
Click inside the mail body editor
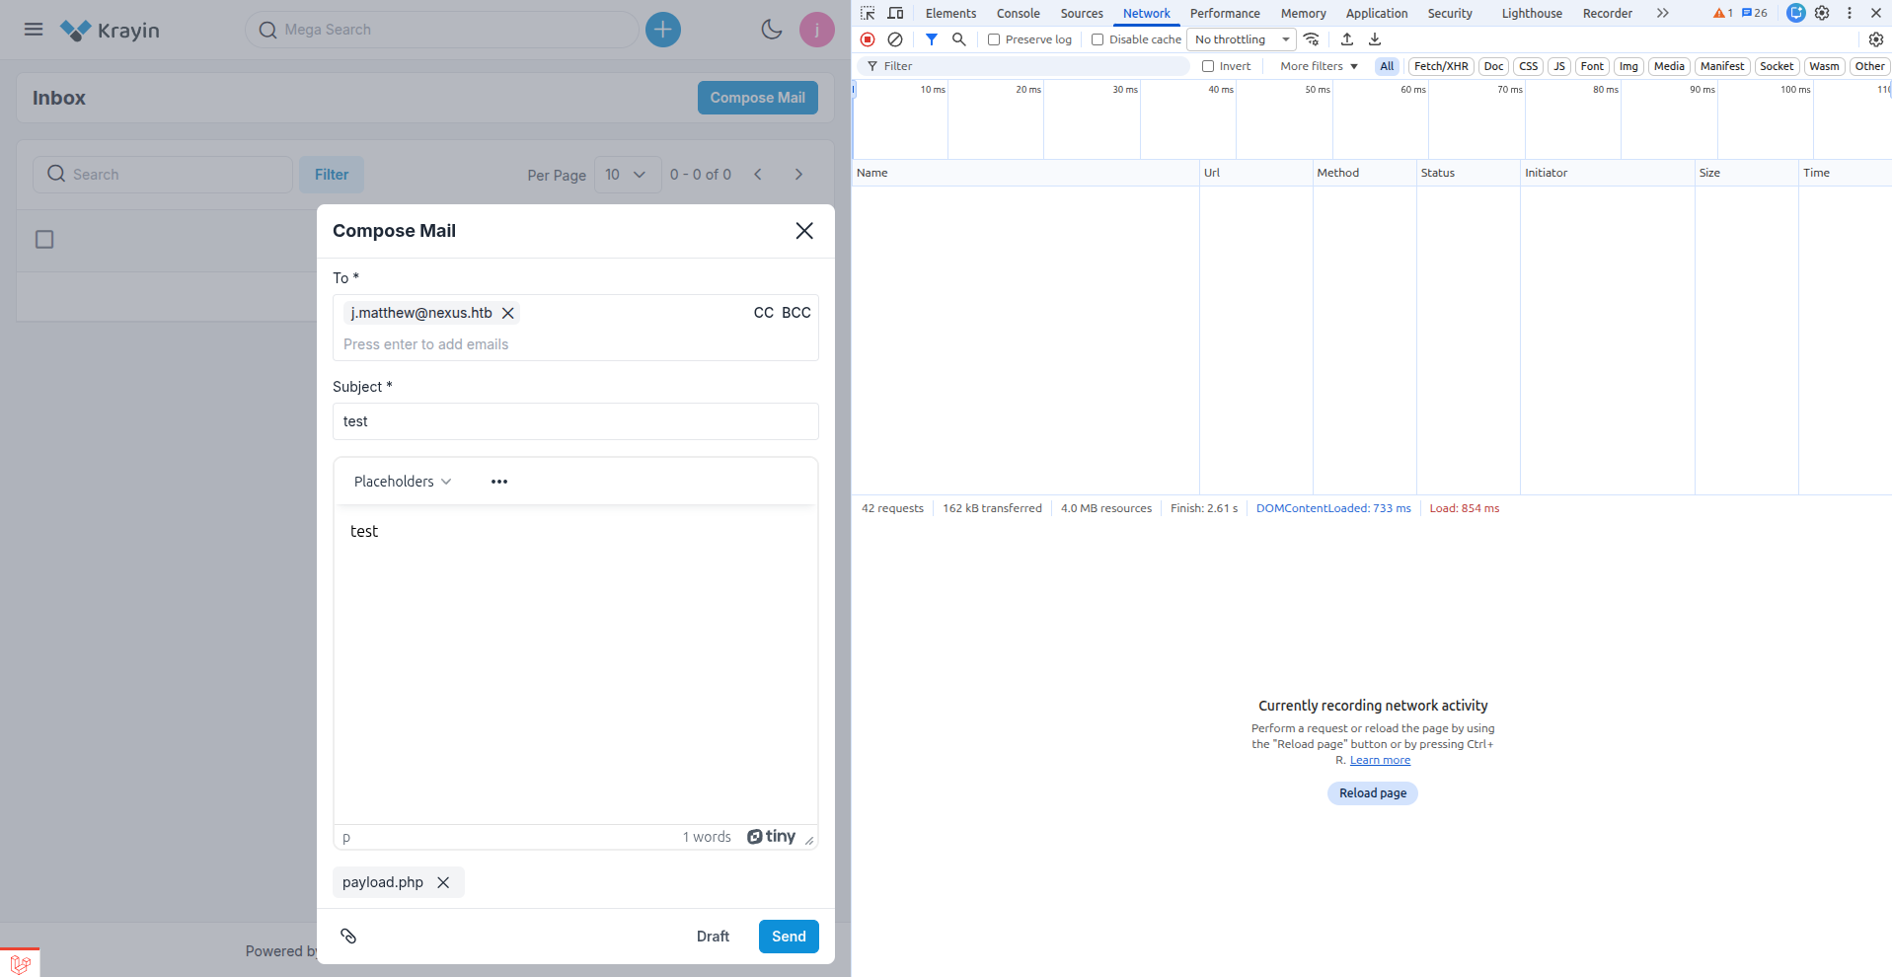pos(575,665)
